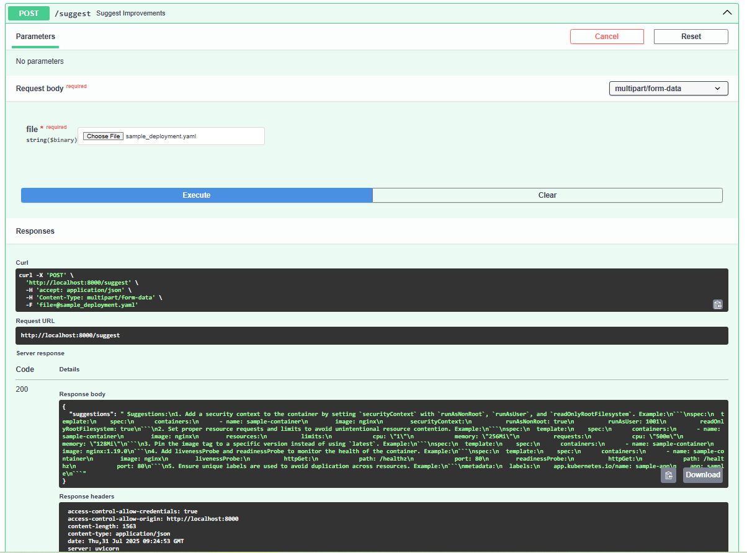Screen dimensions: 747x553
Task: Click the content-type: application/json header line
Action: (119, 534)
